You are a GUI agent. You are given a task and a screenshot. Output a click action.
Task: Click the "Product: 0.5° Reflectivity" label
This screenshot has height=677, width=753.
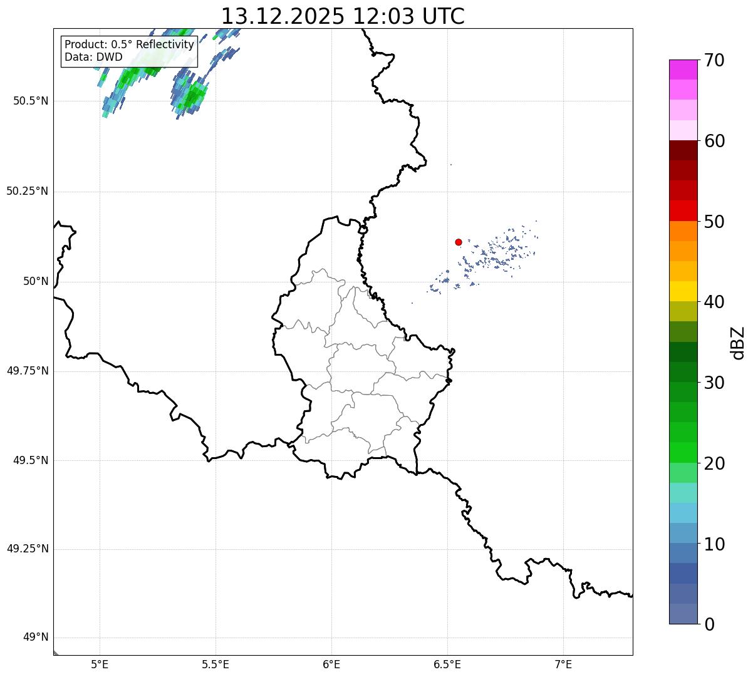(x=129, y=45)
